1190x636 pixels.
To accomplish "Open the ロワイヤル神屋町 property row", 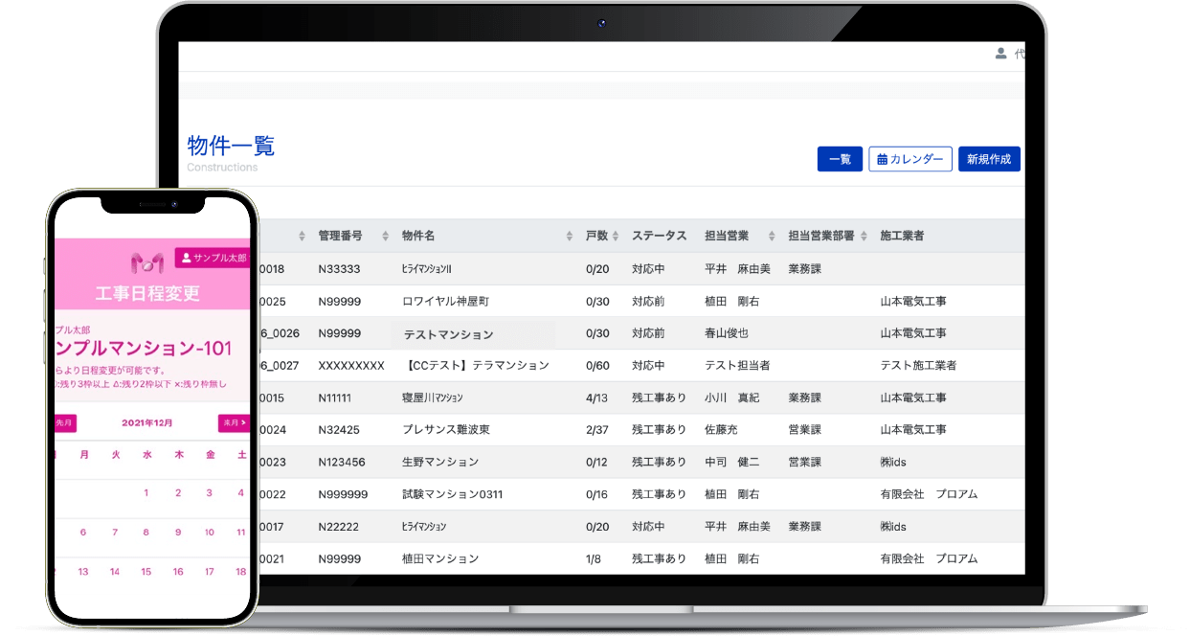I will tap(445, 302).
